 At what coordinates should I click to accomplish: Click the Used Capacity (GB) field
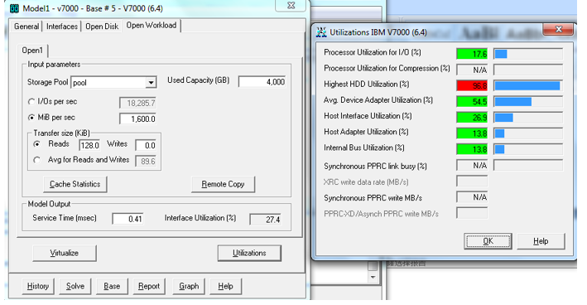[262, 82]
